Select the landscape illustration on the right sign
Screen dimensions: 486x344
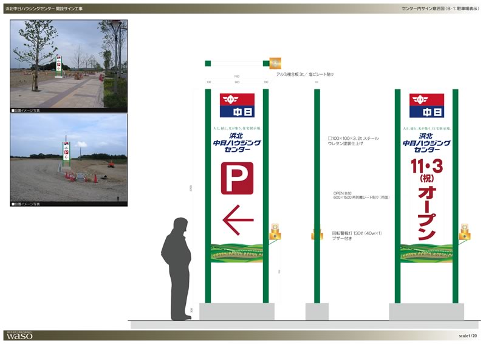426,253
